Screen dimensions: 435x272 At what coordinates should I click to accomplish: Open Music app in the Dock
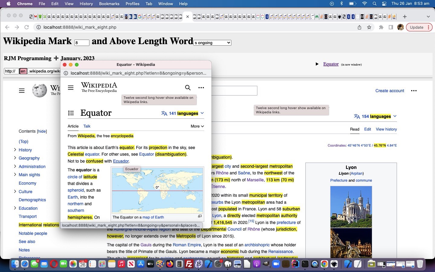click(x=121, y=264)
